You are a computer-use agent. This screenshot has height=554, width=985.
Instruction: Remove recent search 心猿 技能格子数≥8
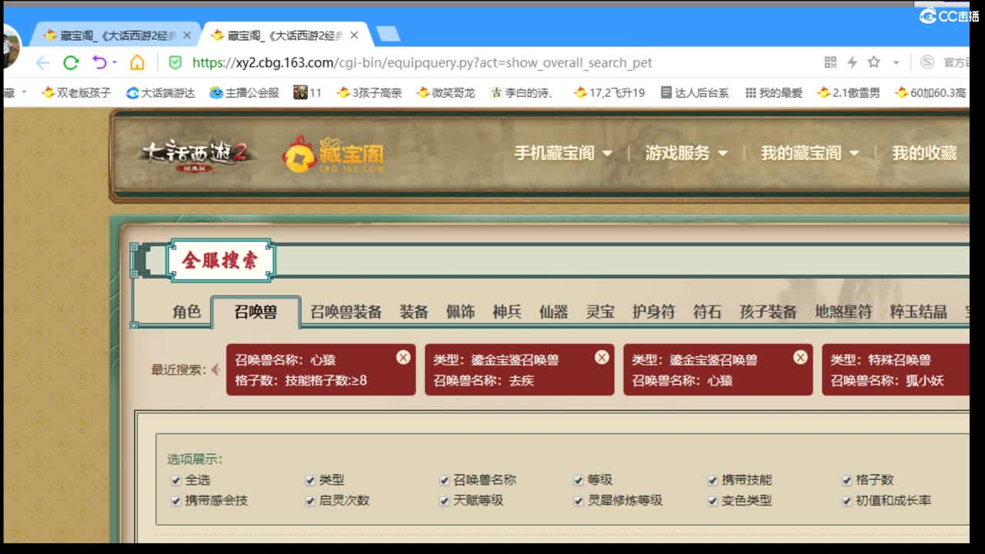click(x=403, y=357)
